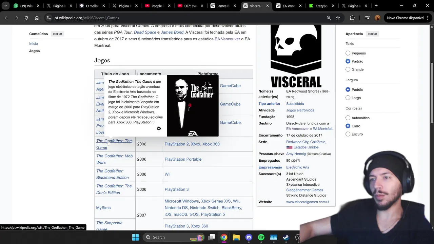Open the zoom magnifier in address bar

pos(329,18)
